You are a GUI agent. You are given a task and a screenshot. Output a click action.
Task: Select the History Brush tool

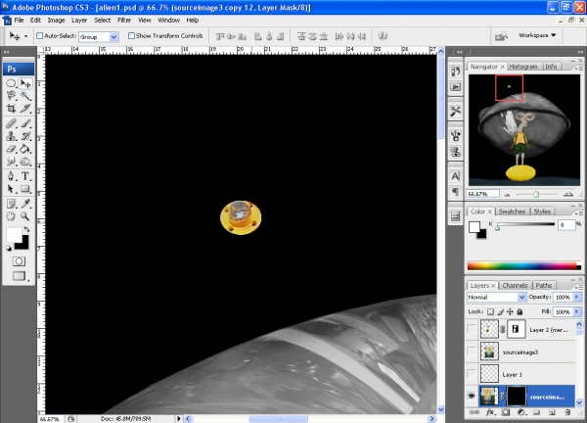tap(25, 136)
